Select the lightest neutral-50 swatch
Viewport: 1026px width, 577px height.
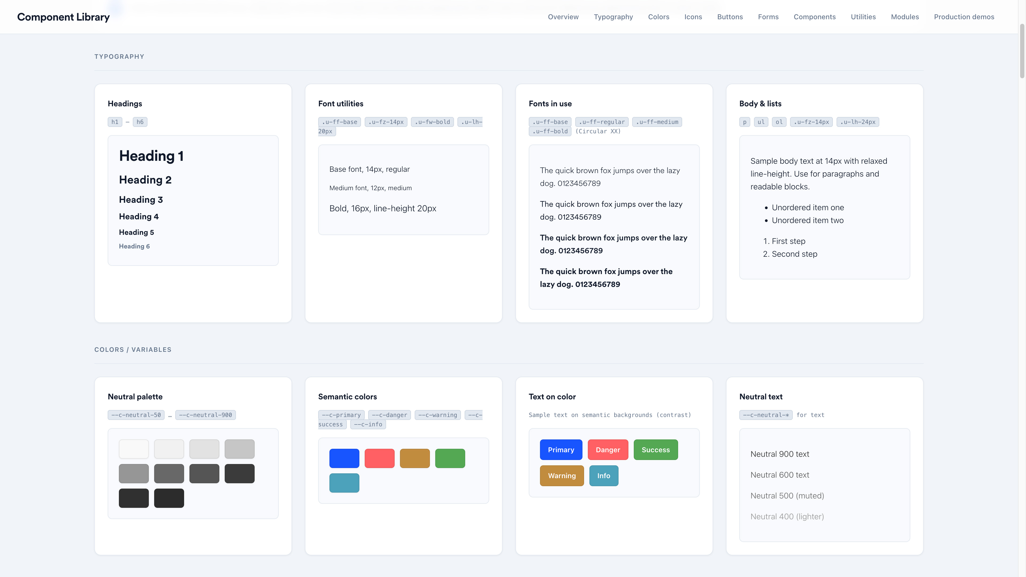click(133, 449)
